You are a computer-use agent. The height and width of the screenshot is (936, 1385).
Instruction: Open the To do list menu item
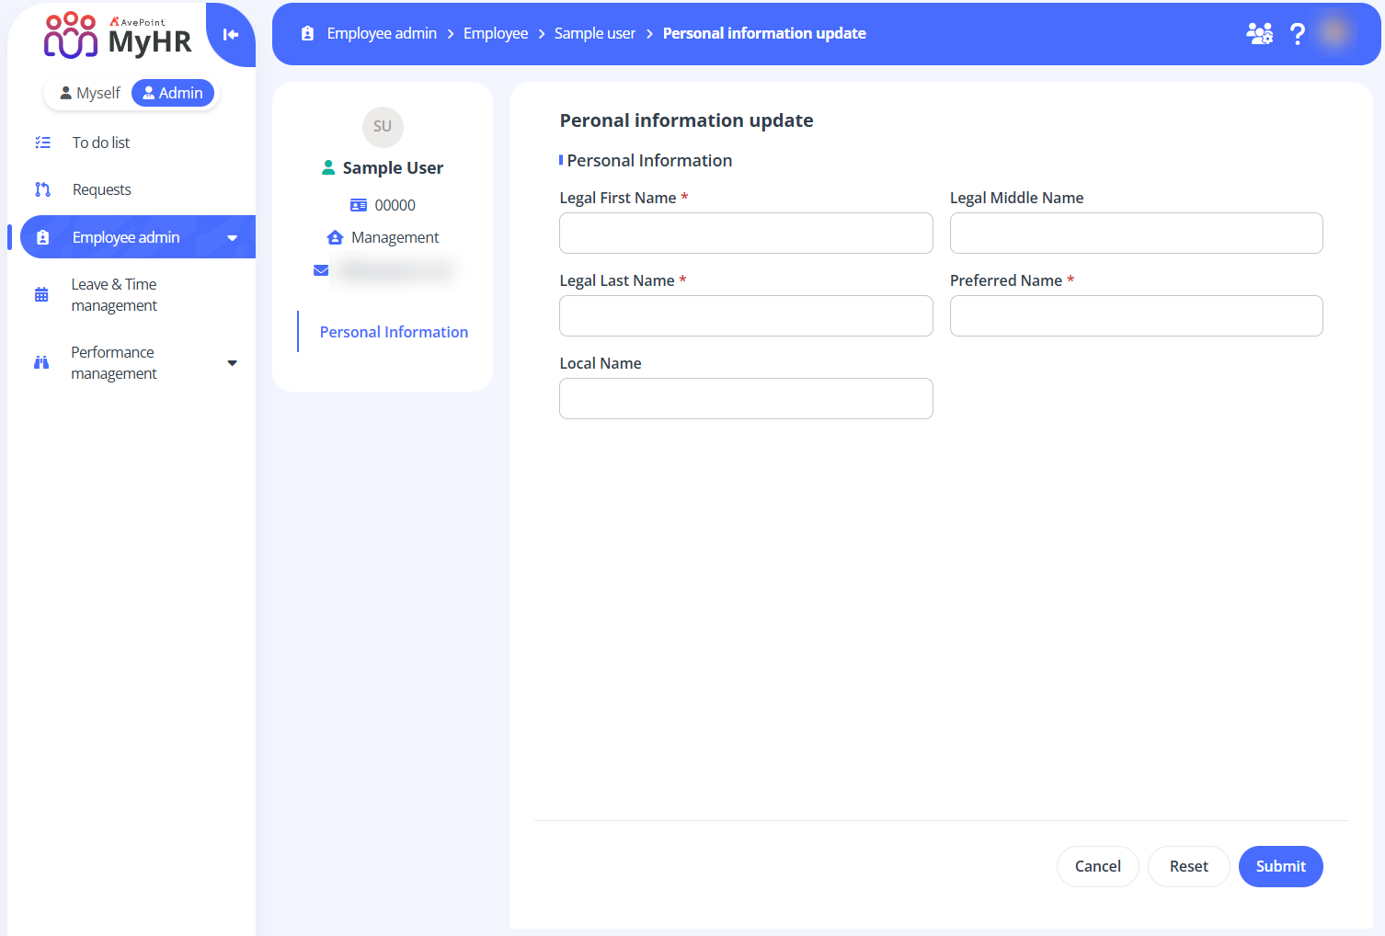pos(101,143)
